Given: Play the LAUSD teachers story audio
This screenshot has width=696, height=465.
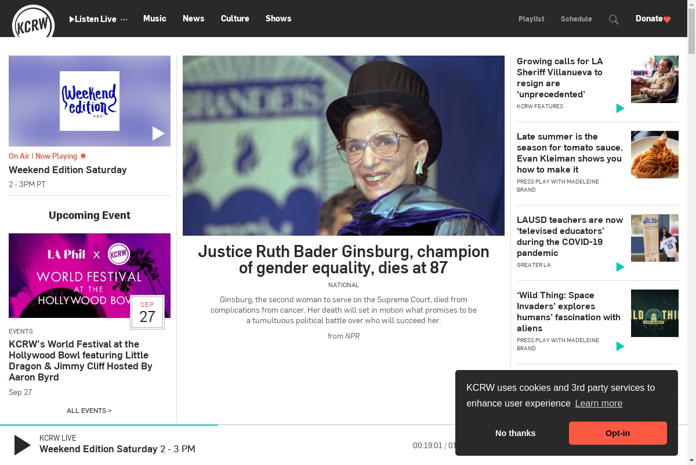Looking at the screenshot, I should [620, 267].
